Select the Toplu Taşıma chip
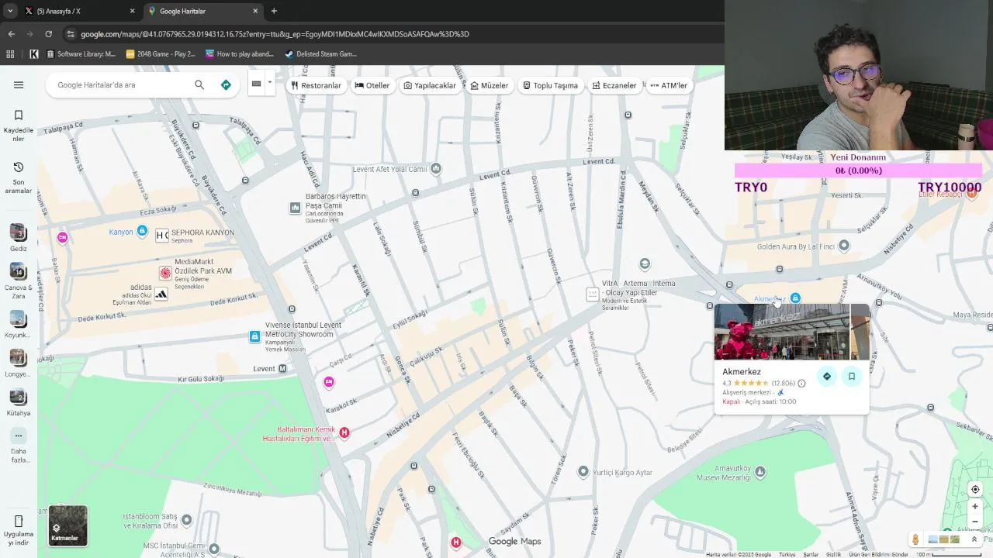The height and width of the screenshot is (558, 993). click(x=550, y=85)
